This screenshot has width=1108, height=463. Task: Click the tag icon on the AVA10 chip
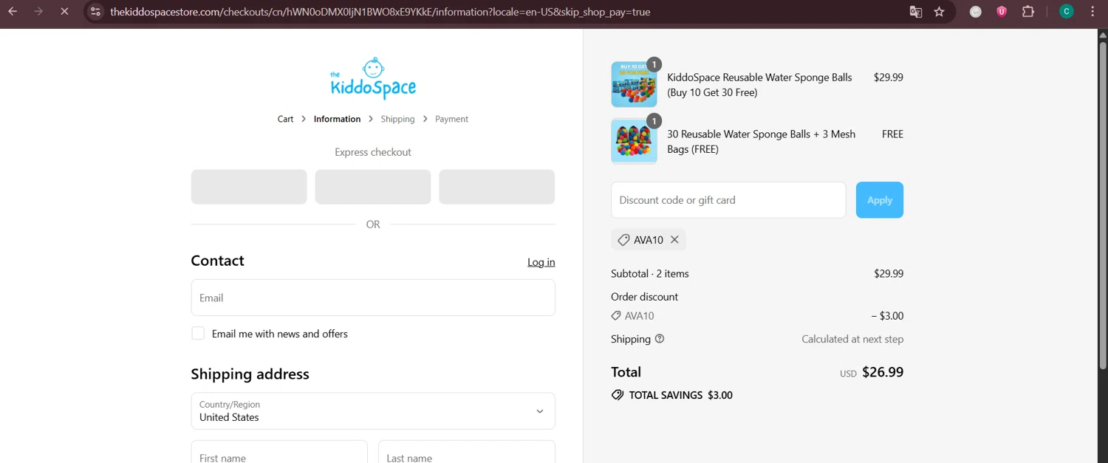623,240
